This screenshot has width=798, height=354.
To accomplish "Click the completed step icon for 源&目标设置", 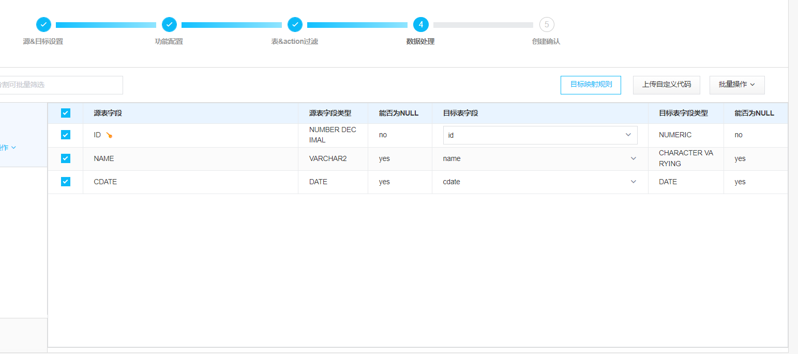I will click(x=43, y=24).
